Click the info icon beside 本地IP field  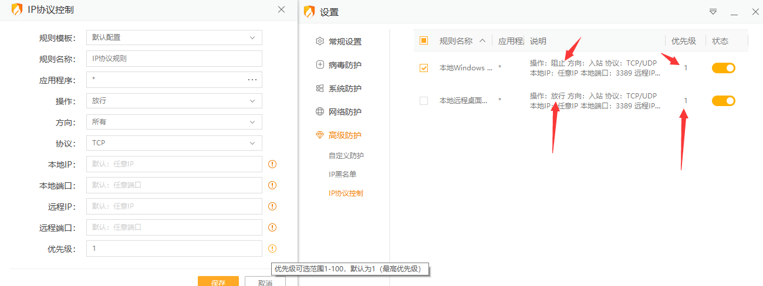point(272,164)
